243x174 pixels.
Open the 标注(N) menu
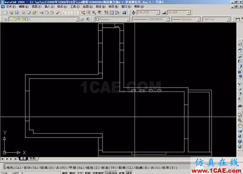click(100, 6)
